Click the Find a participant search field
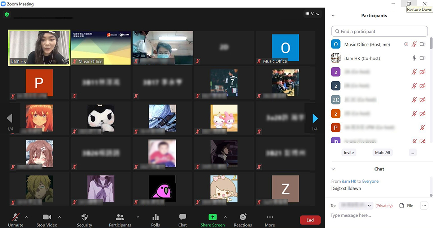This screenshot has height=228, width=433. tap(379, 31)
